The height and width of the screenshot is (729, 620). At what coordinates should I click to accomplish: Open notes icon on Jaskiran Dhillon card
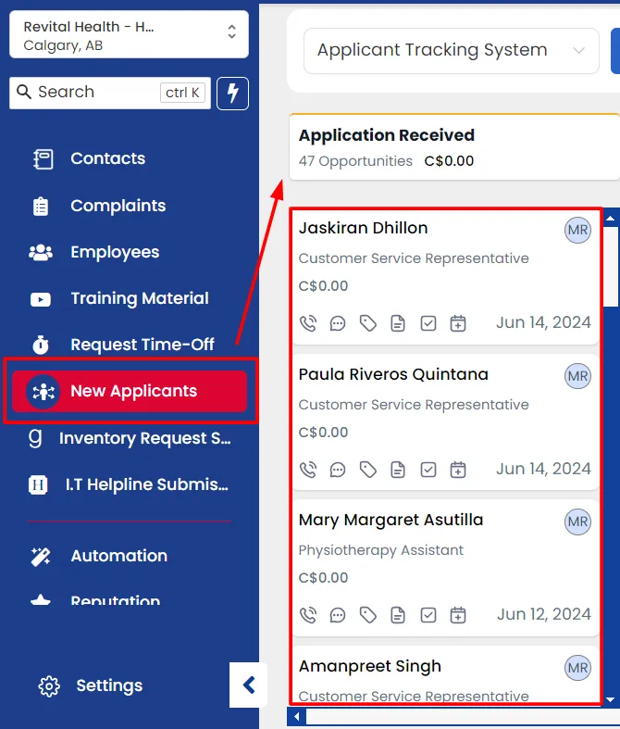tap(398, 323)
